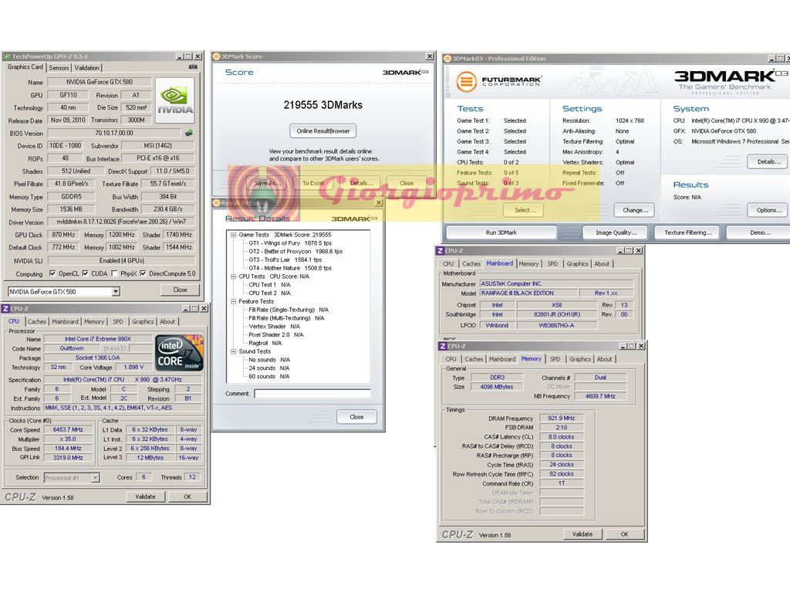Click the Online ResultBrowser button
Screen dimensions: 790x593
(323, 131)
